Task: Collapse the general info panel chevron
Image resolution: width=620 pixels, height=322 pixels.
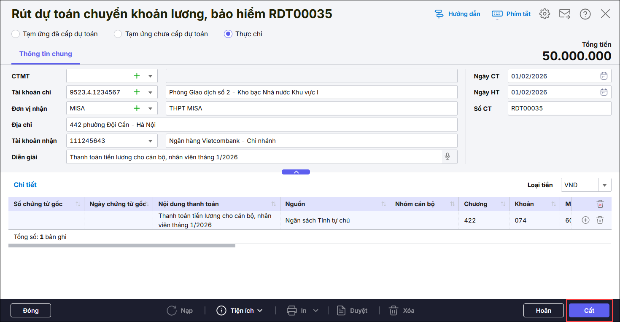Action: click(296, 172)
